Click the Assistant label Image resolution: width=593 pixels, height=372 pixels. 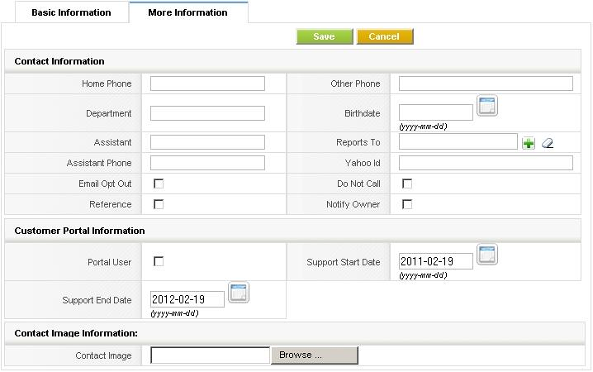(112, 142)
